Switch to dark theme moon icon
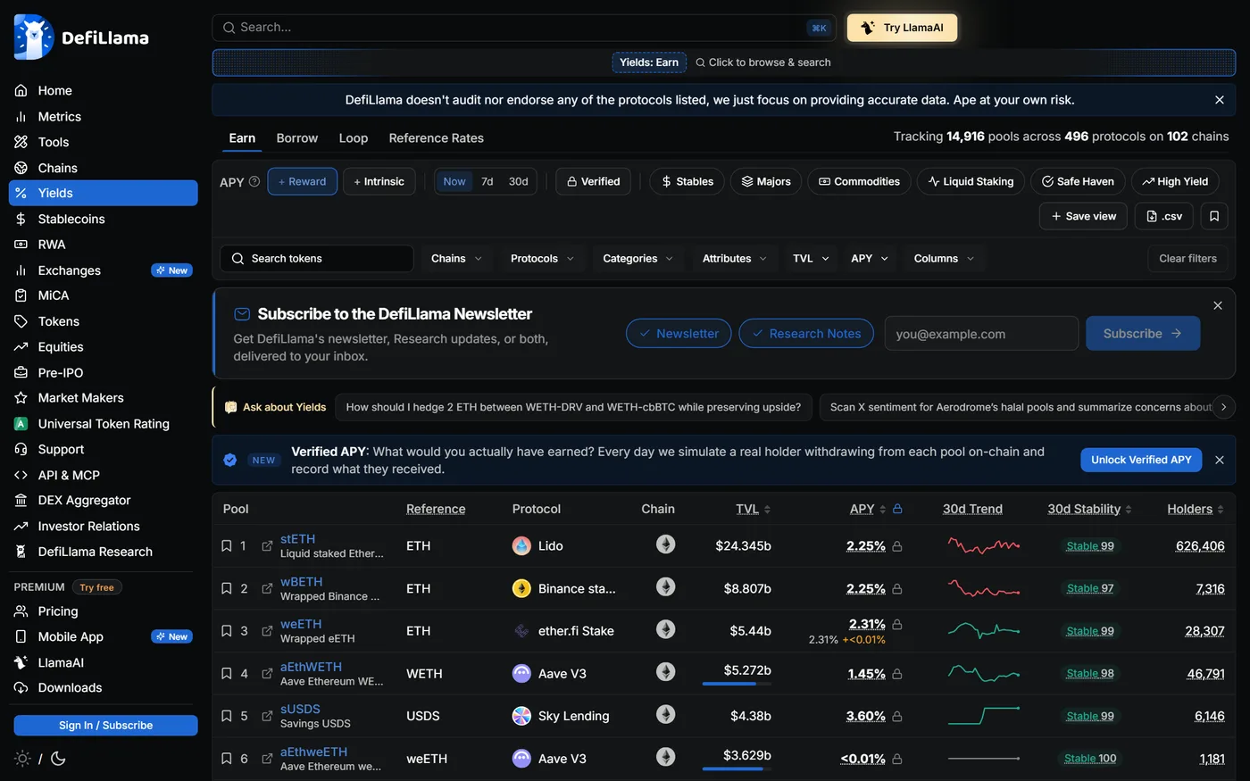 click(58, 759)
